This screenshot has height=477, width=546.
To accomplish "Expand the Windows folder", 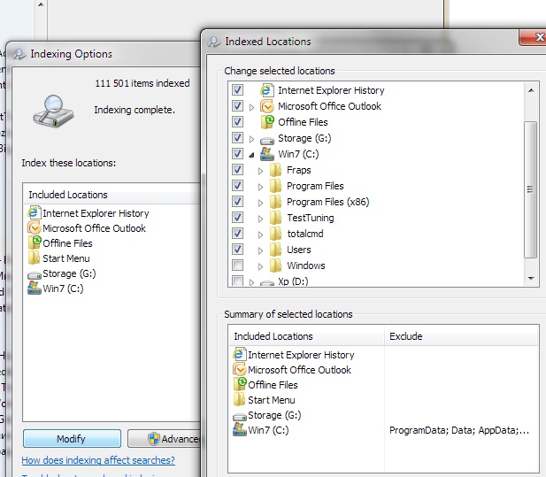I will point(260,266).
